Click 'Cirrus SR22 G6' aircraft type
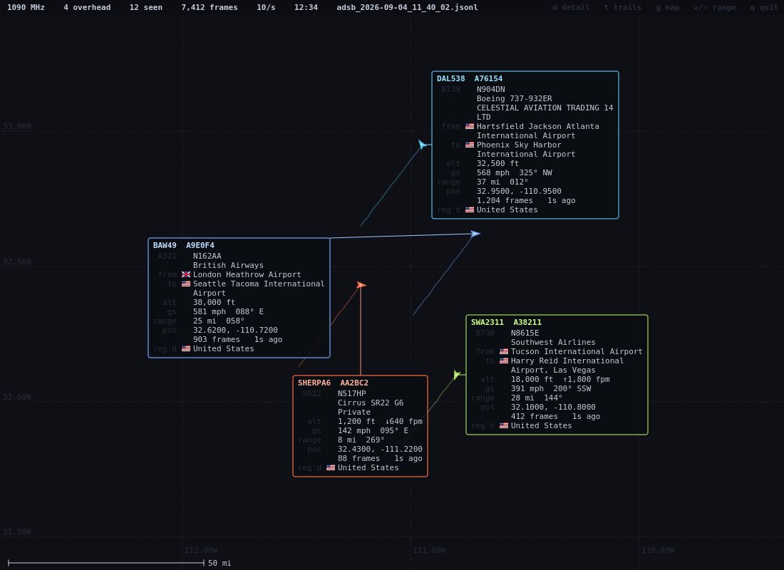Screen dimensions: 784x570 tap(371, 403)
